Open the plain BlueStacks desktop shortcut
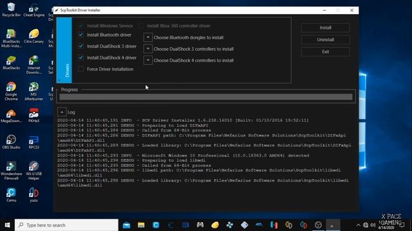The image size is (412, 231). 11,63
